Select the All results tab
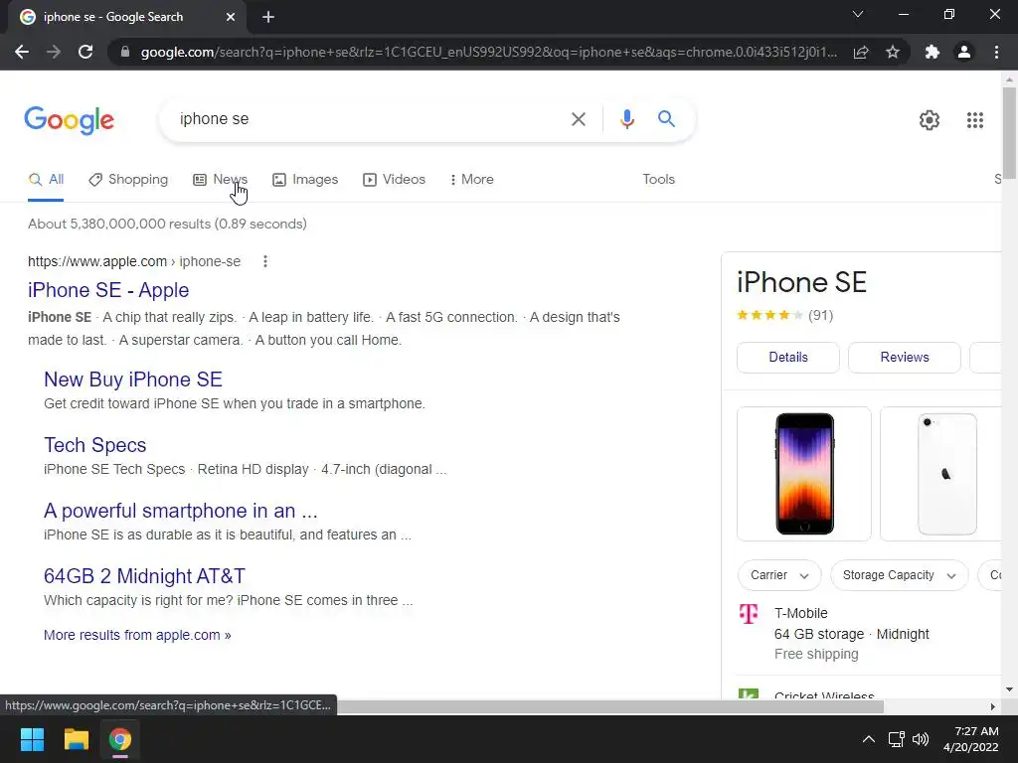This screenshot has width=1018, height=763. pyautogui.click(x=46, y=180)
